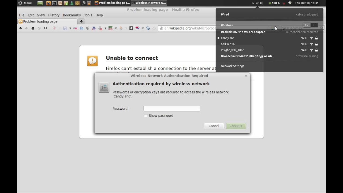Toggle the Wireless ON switch
343x193 pixels.
click(310, 25)
